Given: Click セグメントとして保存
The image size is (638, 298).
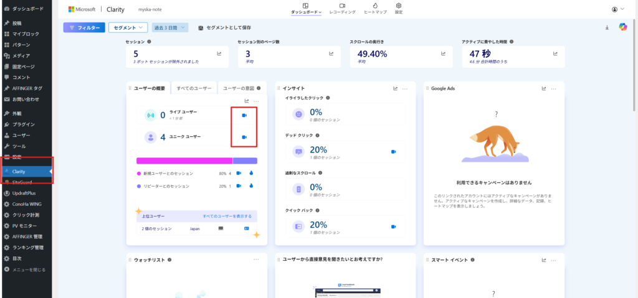Looking at the screenshot, I should (x=224, y=28).
